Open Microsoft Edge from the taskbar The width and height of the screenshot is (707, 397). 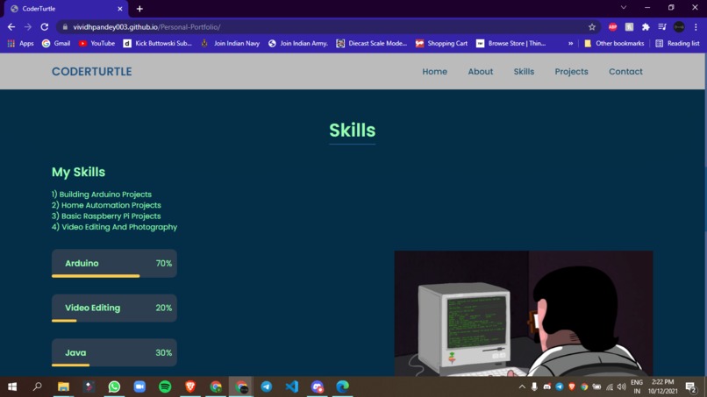coord(343,386)
